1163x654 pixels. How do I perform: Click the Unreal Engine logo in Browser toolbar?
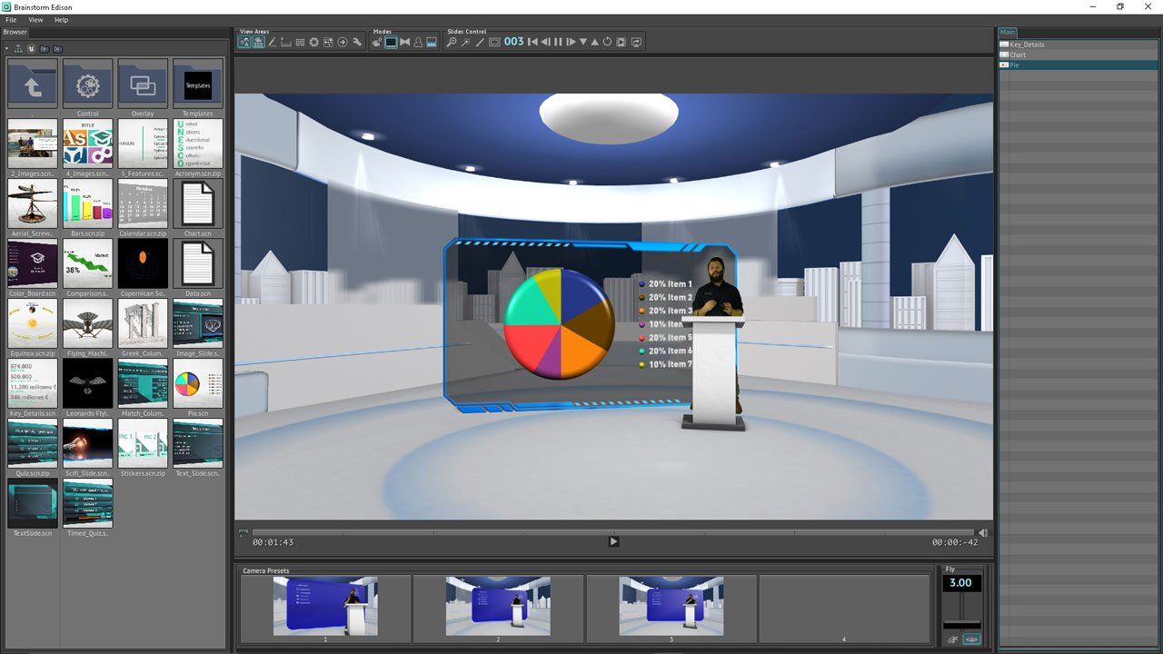pyautogui.click(x=31, y=48)
